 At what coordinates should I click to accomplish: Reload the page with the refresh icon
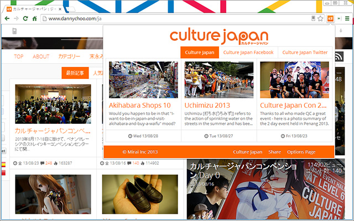click(25, 18)
